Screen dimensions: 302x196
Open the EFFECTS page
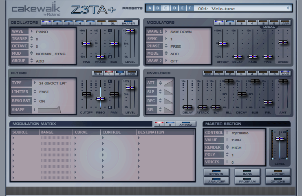point(216,172)
